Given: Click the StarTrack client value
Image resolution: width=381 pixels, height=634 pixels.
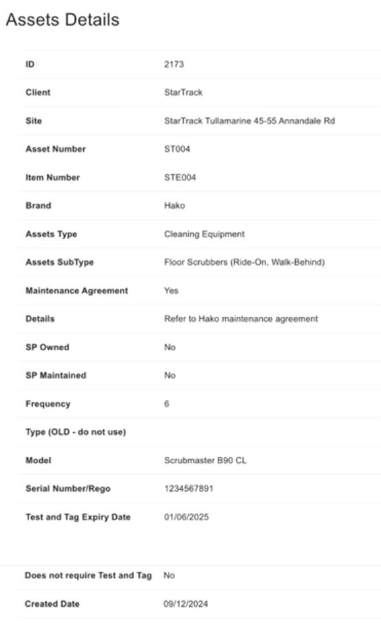Looking at the screenshot, I should click(183, 93).
